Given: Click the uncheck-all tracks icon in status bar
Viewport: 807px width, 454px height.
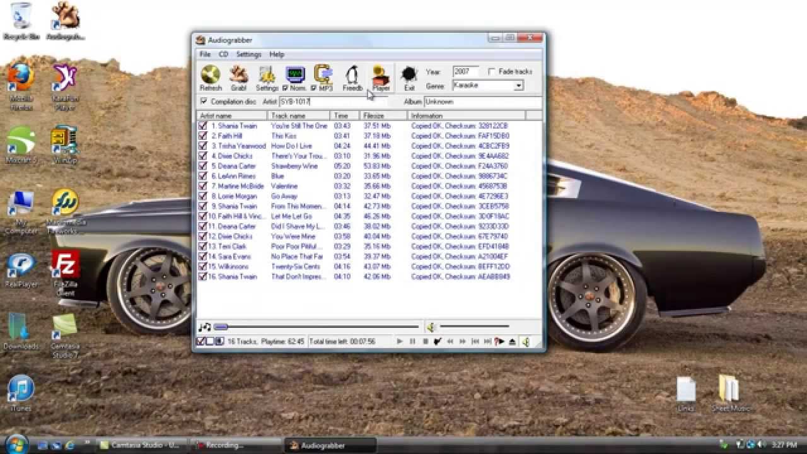Looking at the screenshot, I should click(210, 342).
